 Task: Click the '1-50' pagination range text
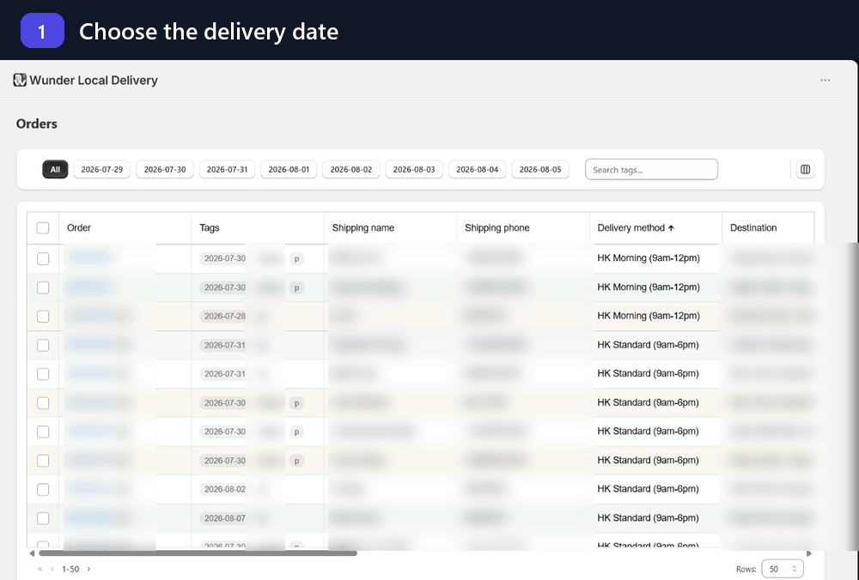[x=70, y=569]
